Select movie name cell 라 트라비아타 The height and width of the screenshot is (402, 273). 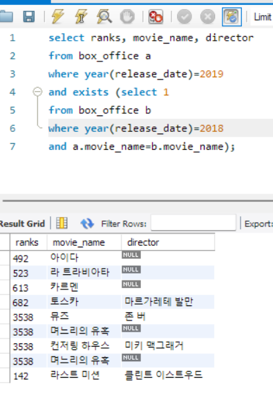(x=84, y=272)
